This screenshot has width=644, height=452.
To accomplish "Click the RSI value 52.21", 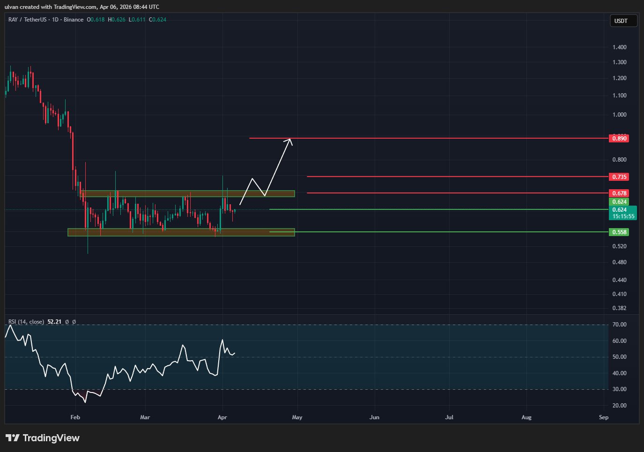I will pos(54,322).
